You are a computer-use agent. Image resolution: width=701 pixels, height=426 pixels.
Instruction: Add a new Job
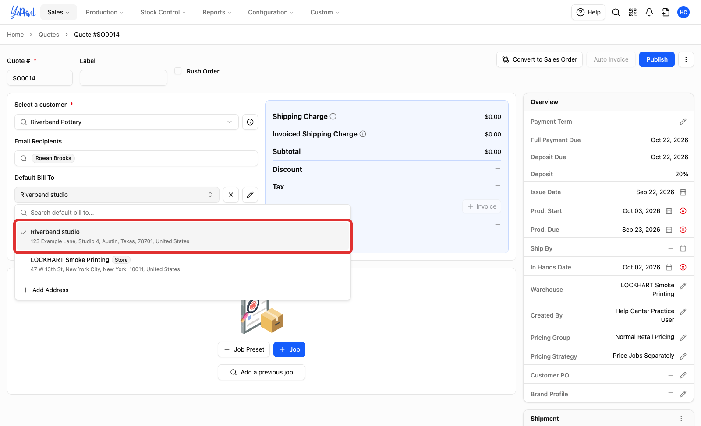(289, 349)
